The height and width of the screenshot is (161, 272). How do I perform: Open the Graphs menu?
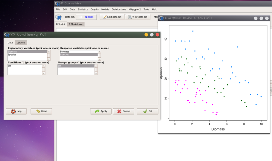[x=95, y=9]
